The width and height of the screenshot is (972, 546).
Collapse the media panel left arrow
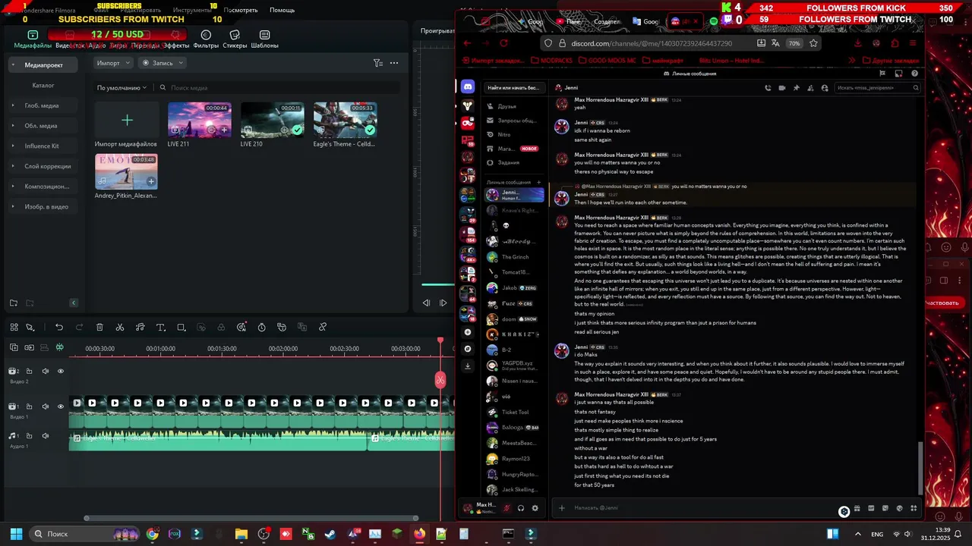point(74,303)
